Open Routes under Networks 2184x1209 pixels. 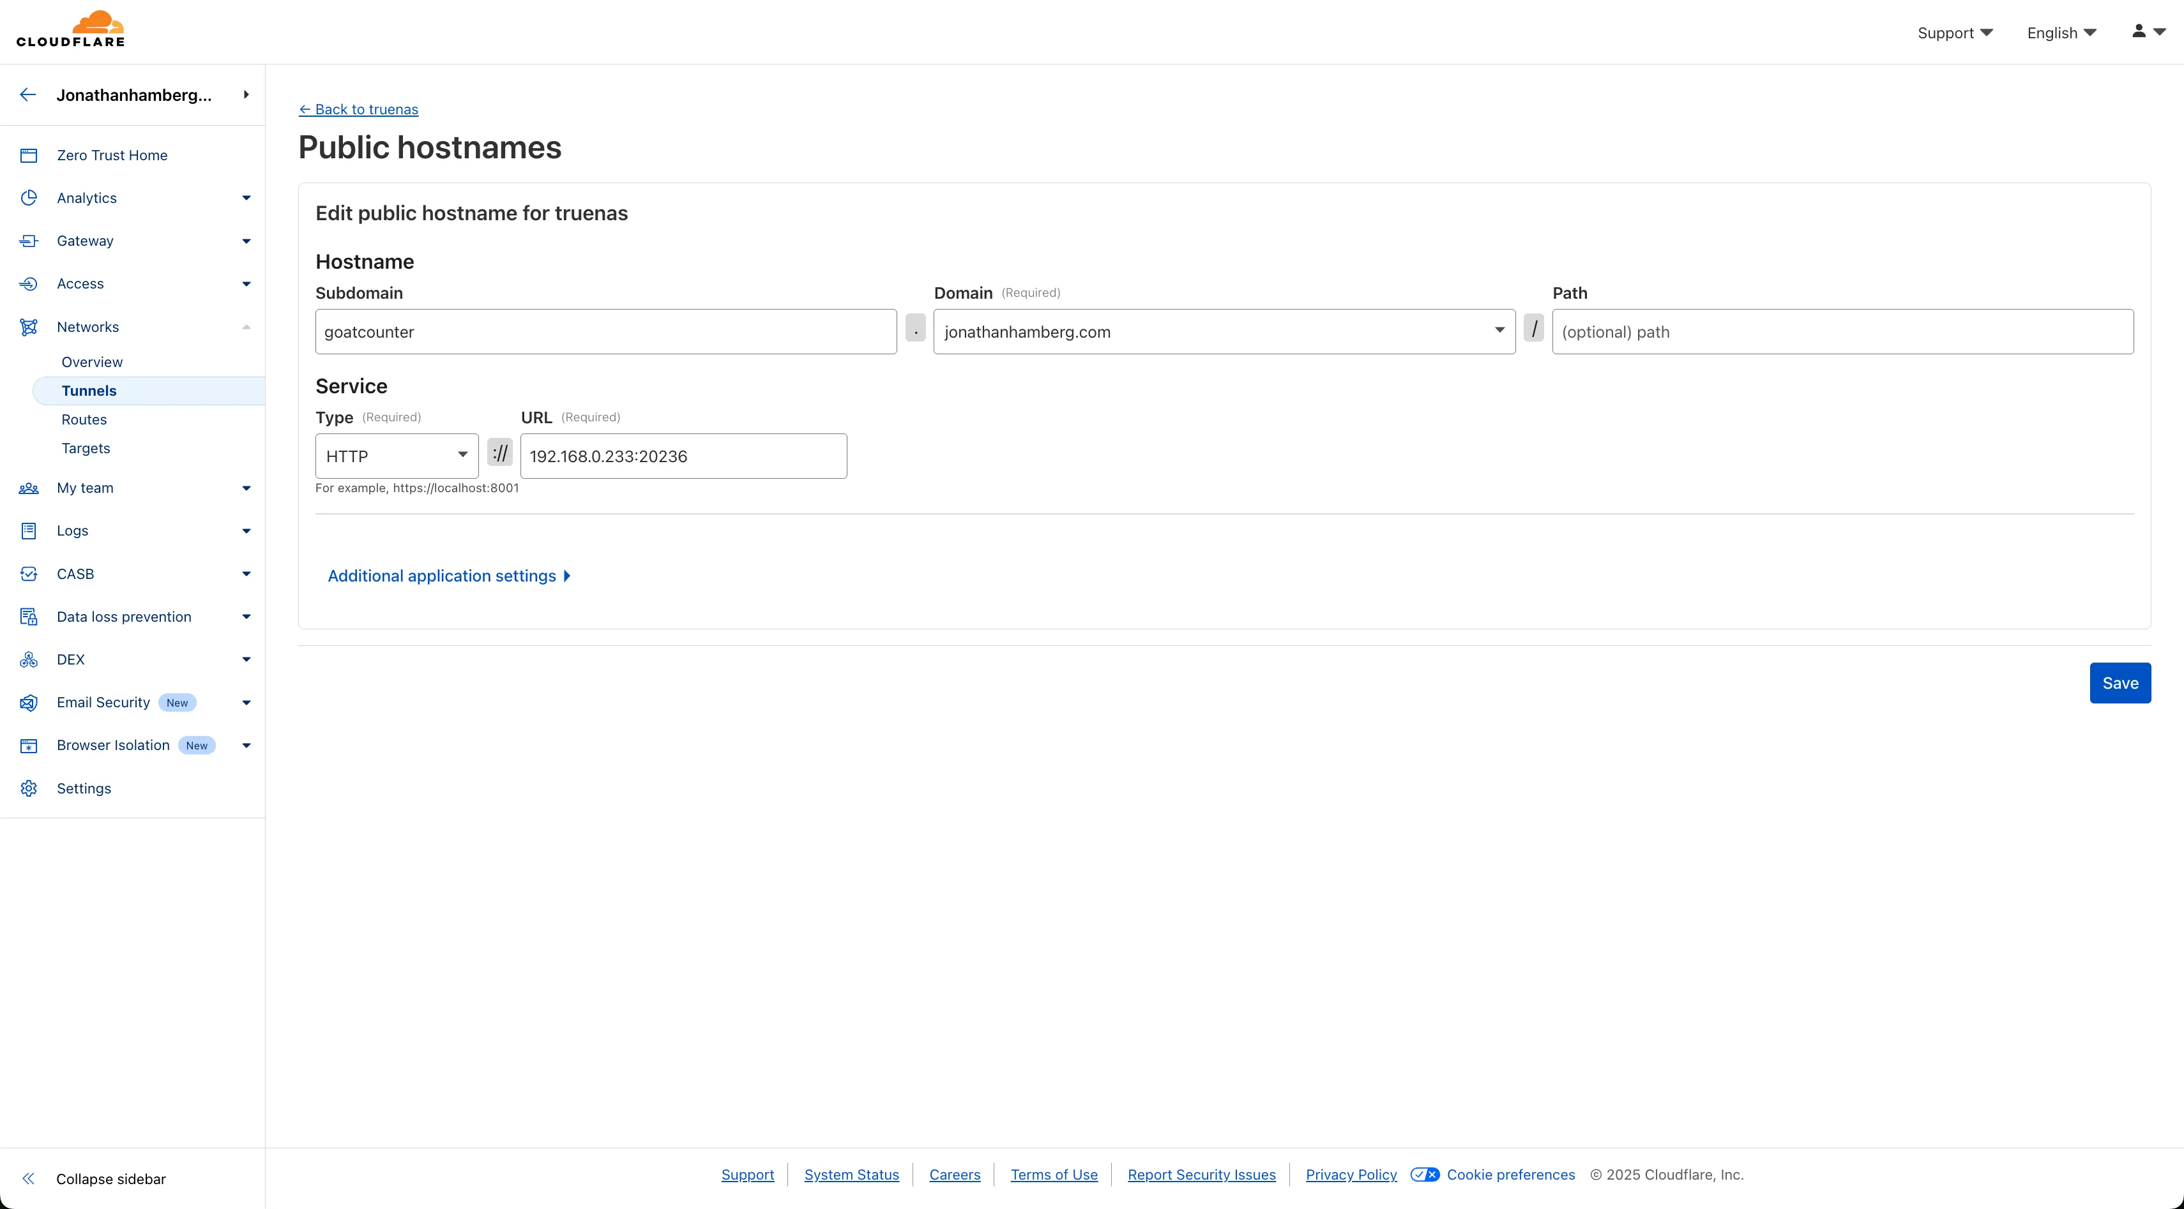tap(84, 419)
